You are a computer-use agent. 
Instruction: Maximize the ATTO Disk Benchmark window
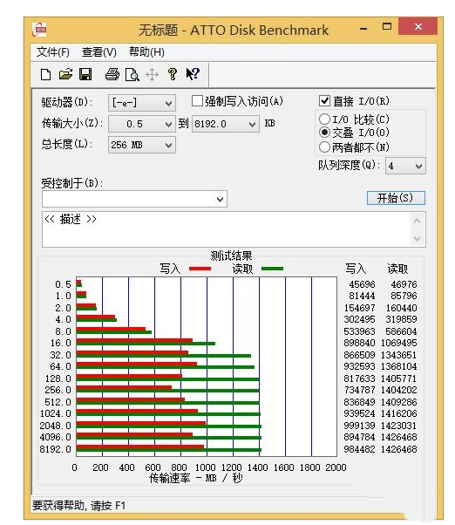387,26
